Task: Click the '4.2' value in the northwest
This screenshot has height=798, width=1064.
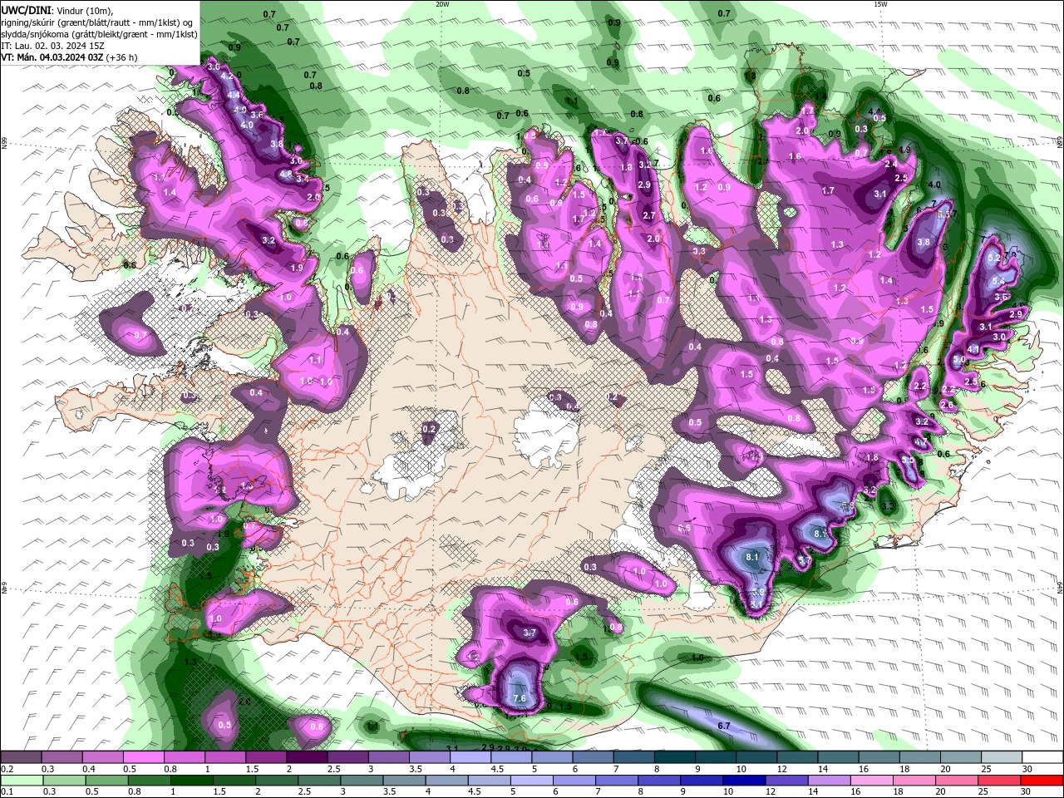Action: (x=228, y=76)
